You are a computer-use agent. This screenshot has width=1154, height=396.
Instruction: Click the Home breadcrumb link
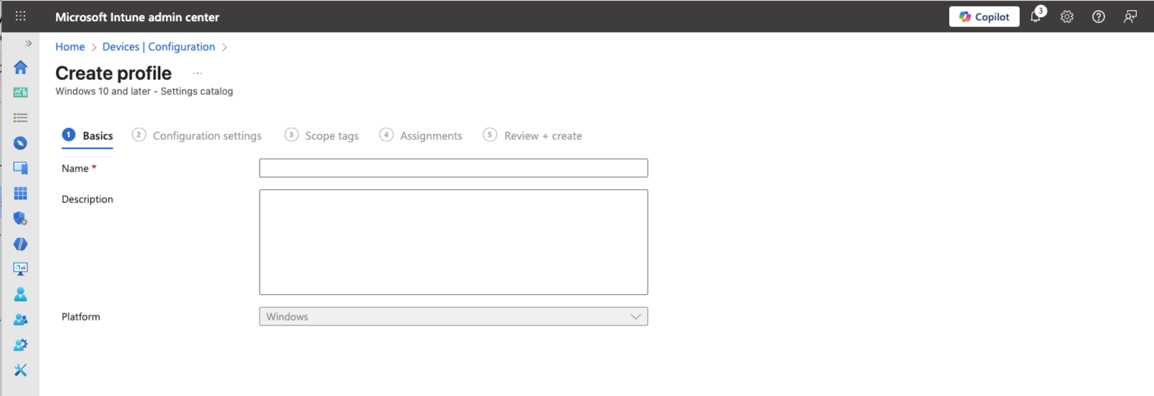coord(70,47)
